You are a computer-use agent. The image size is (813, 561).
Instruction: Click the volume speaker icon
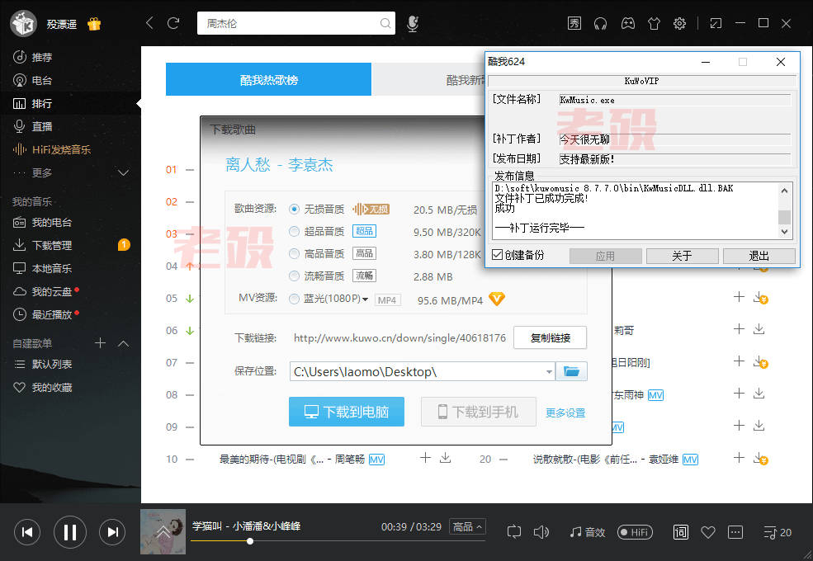pos(541,532)
